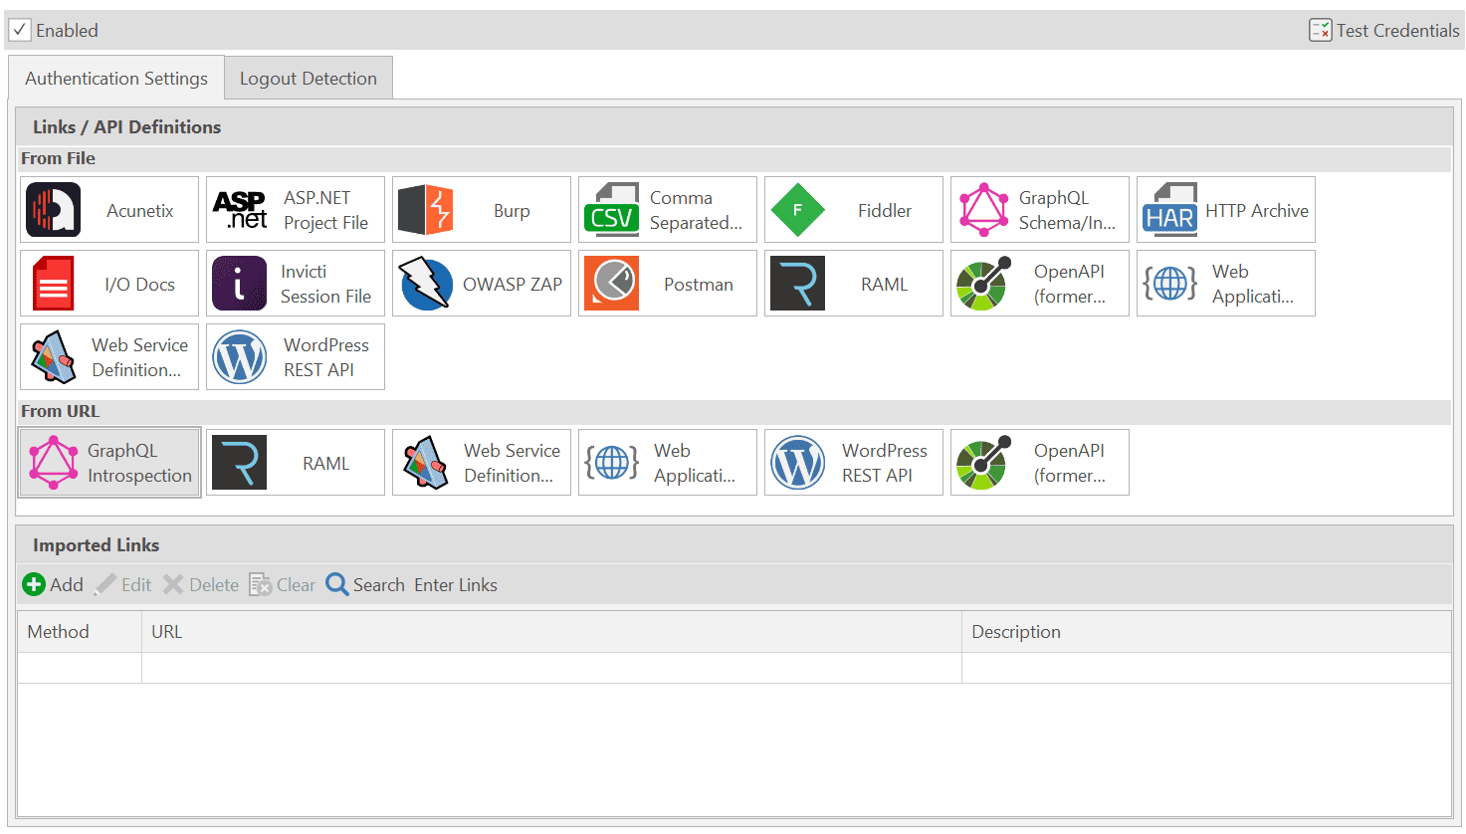Click GraphQL Introspection under From URL
The image size is (1466, 834).
(109, 463)
